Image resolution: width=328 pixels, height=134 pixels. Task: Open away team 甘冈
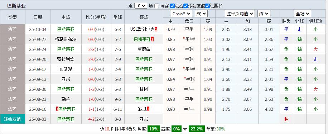coord(144,89)
